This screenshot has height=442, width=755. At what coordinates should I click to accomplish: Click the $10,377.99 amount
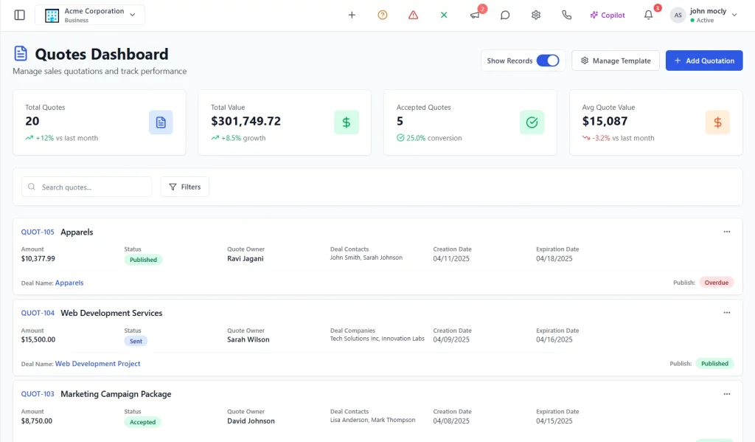coord(38,258)
